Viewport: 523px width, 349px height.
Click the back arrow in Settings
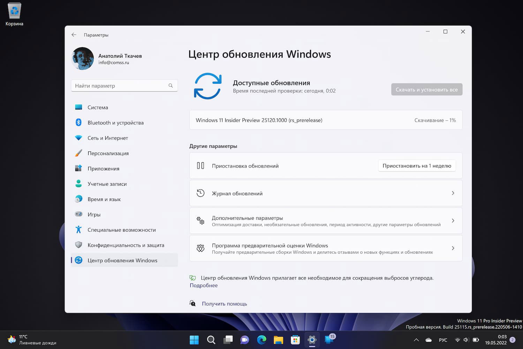[x=74, y=35]
